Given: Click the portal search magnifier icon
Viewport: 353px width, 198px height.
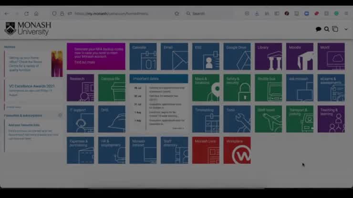Looking at the screenshot, I should pyautogui.click(x=327, y=29).
